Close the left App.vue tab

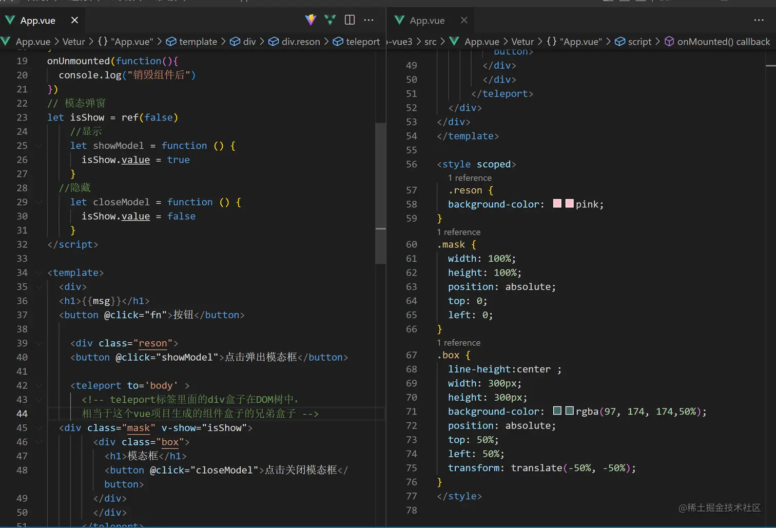pyautogui.click(x=74, y=20)
